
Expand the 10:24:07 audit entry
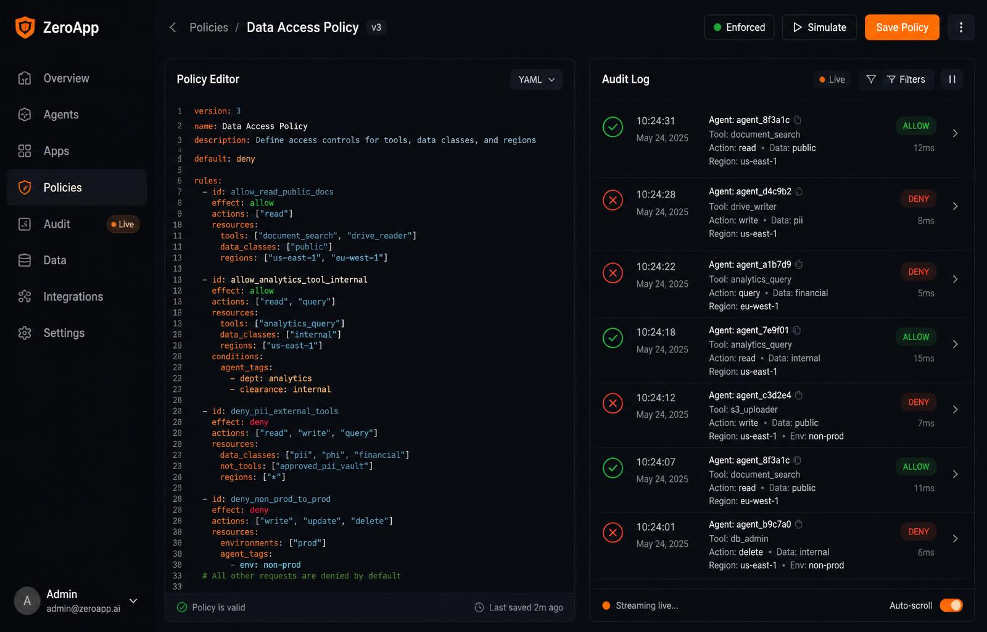(955, 474)
